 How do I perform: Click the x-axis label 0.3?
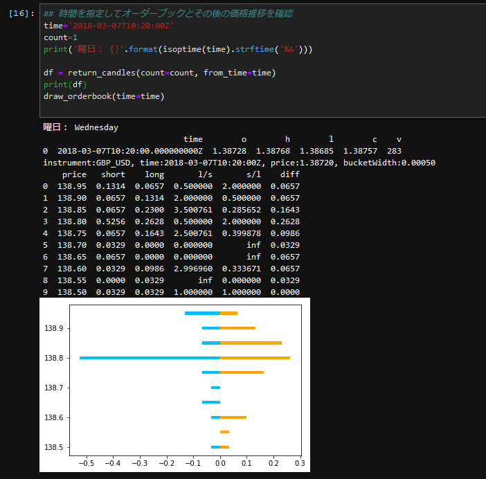coord(300,463)
